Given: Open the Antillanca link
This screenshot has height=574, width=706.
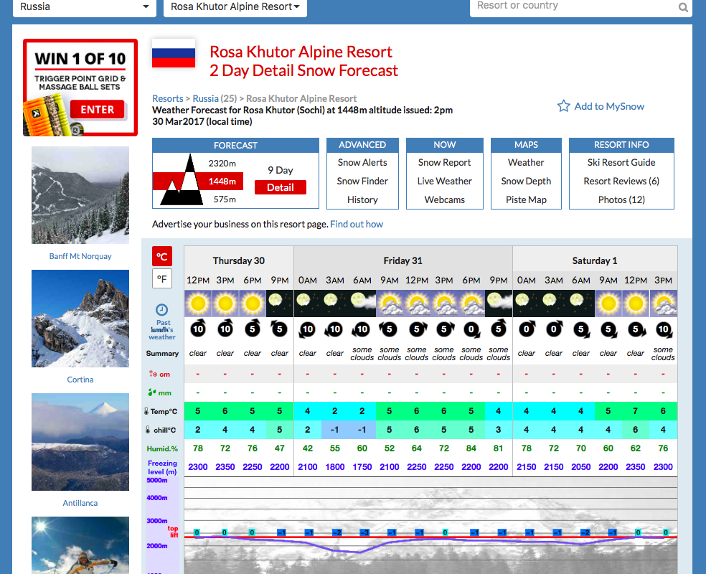Looking at the screenshot, I should (x=80, y=503).
